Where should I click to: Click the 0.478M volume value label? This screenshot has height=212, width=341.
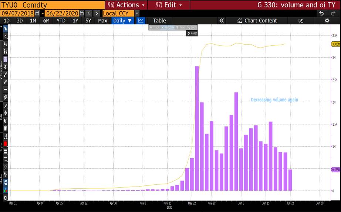click(x=335, y=170)
